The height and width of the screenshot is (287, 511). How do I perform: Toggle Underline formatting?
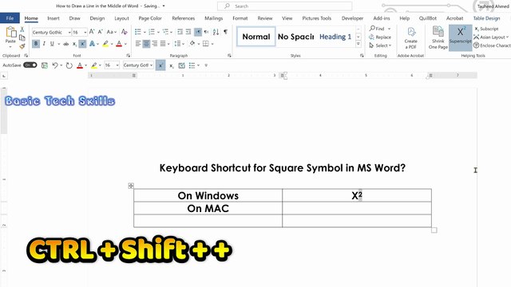coord(52,44)
